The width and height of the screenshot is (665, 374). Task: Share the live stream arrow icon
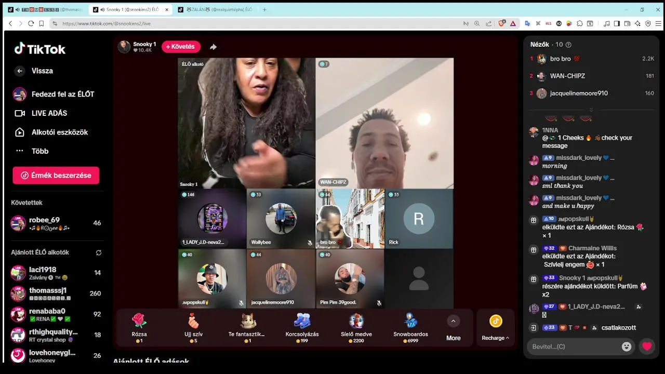pos(213,47)
